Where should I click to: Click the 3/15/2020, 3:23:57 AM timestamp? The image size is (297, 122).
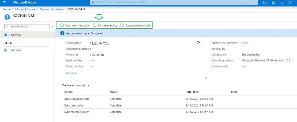(x=199, y=112)
